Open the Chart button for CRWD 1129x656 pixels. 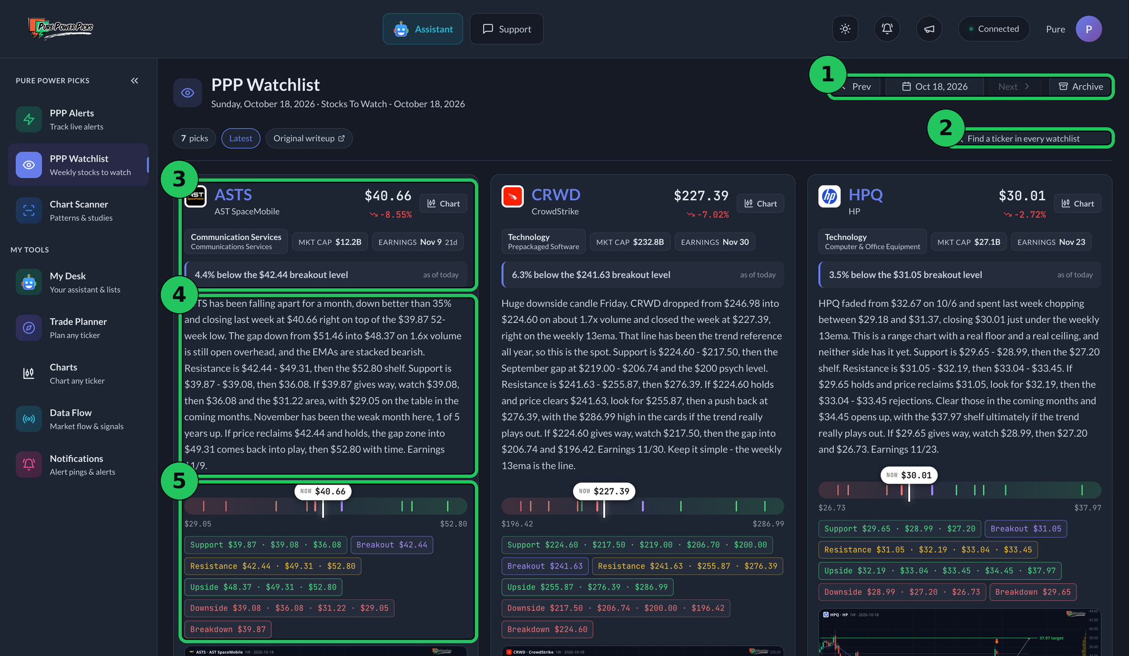760,204
